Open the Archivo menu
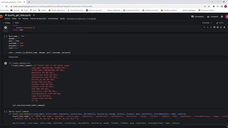This screenshot has width=228, height=128. coord(7,18)
